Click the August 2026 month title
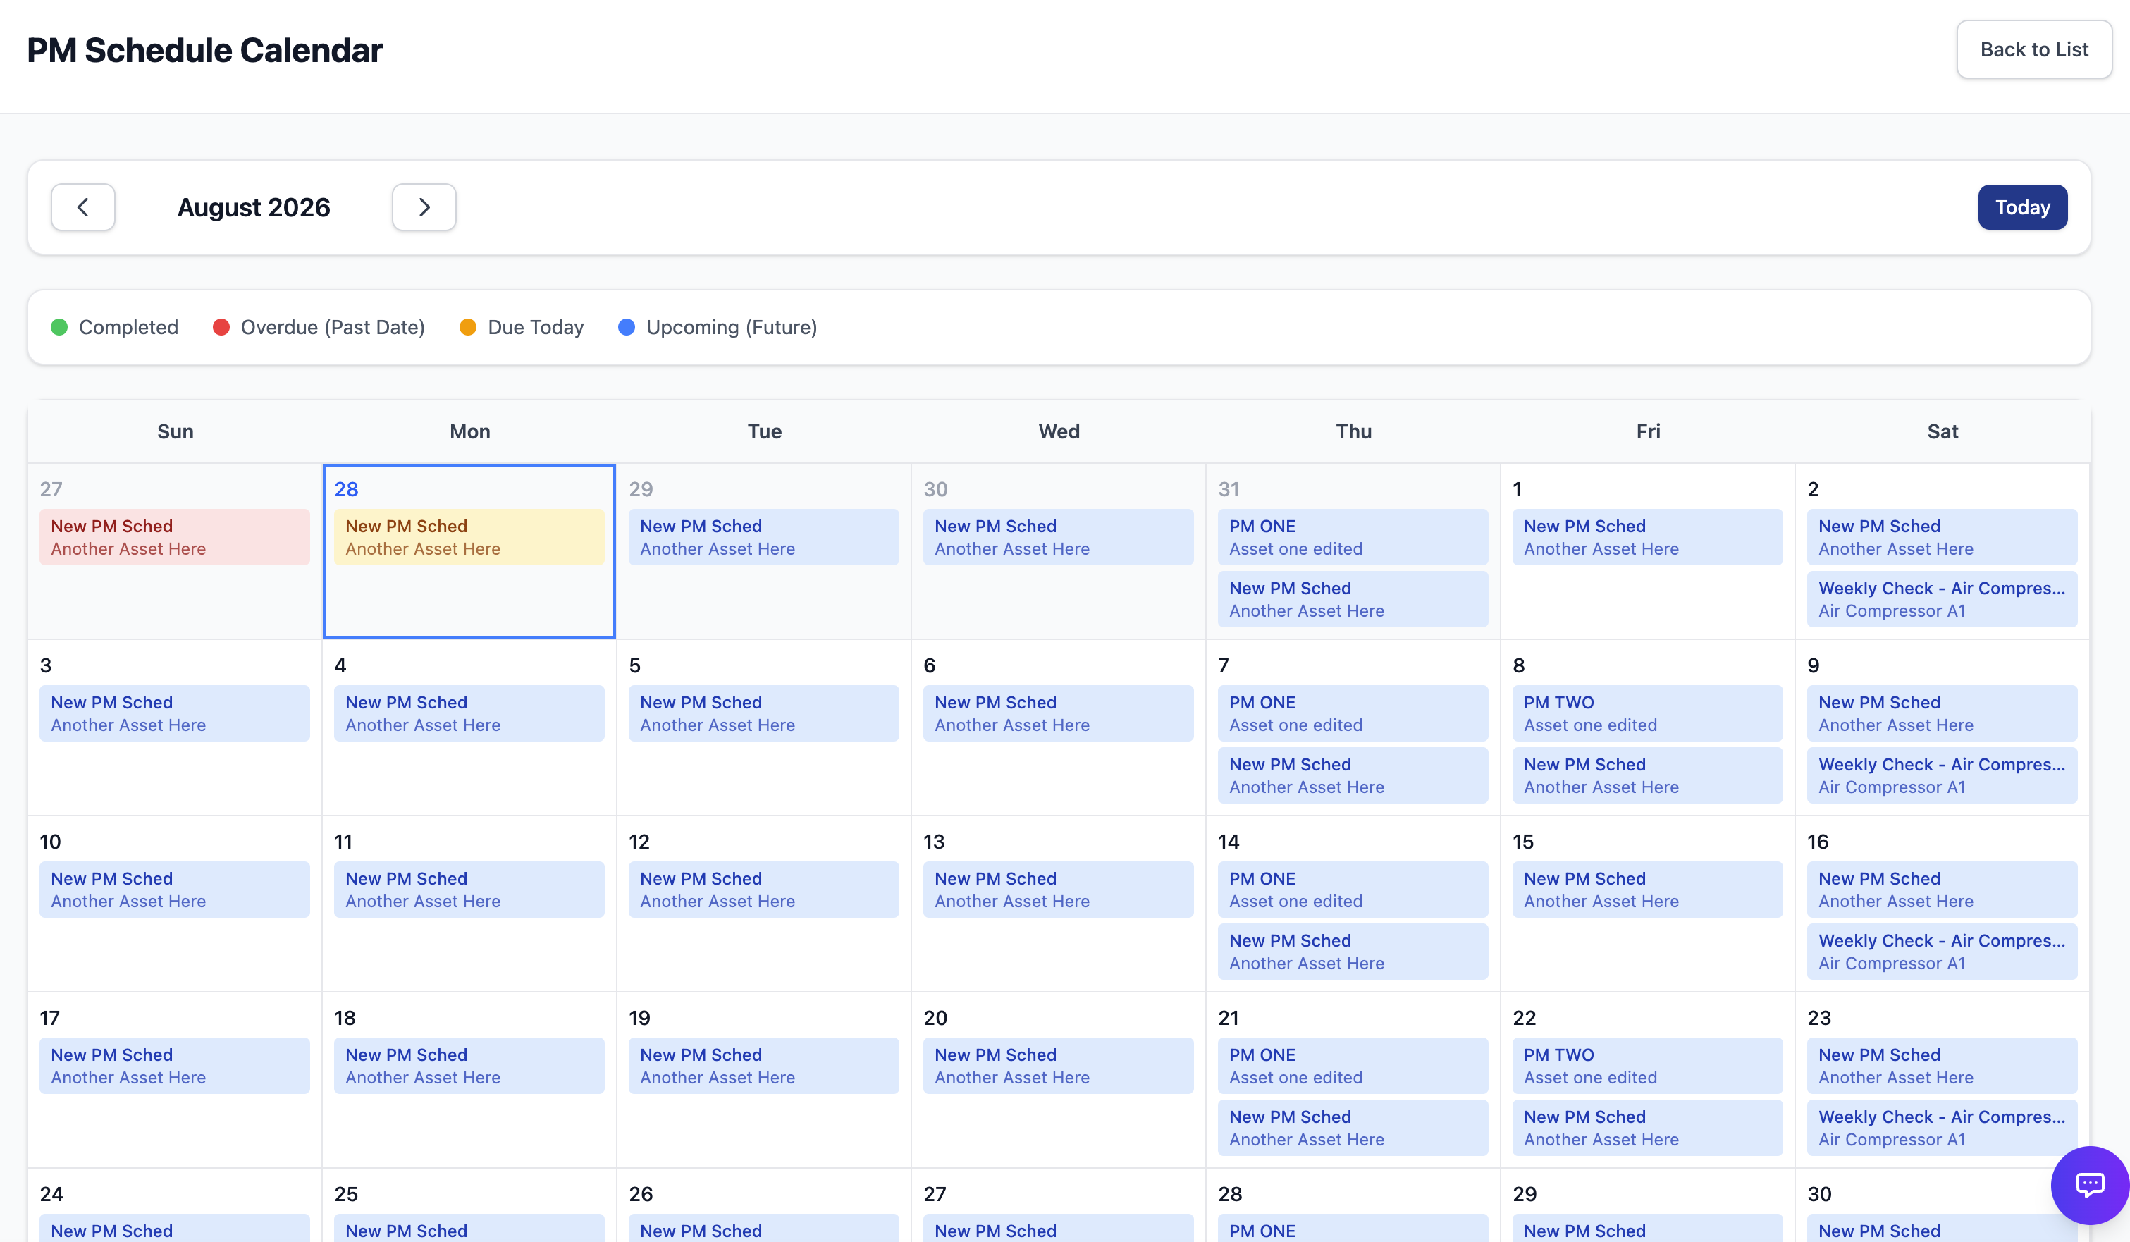 click(254, 207)
